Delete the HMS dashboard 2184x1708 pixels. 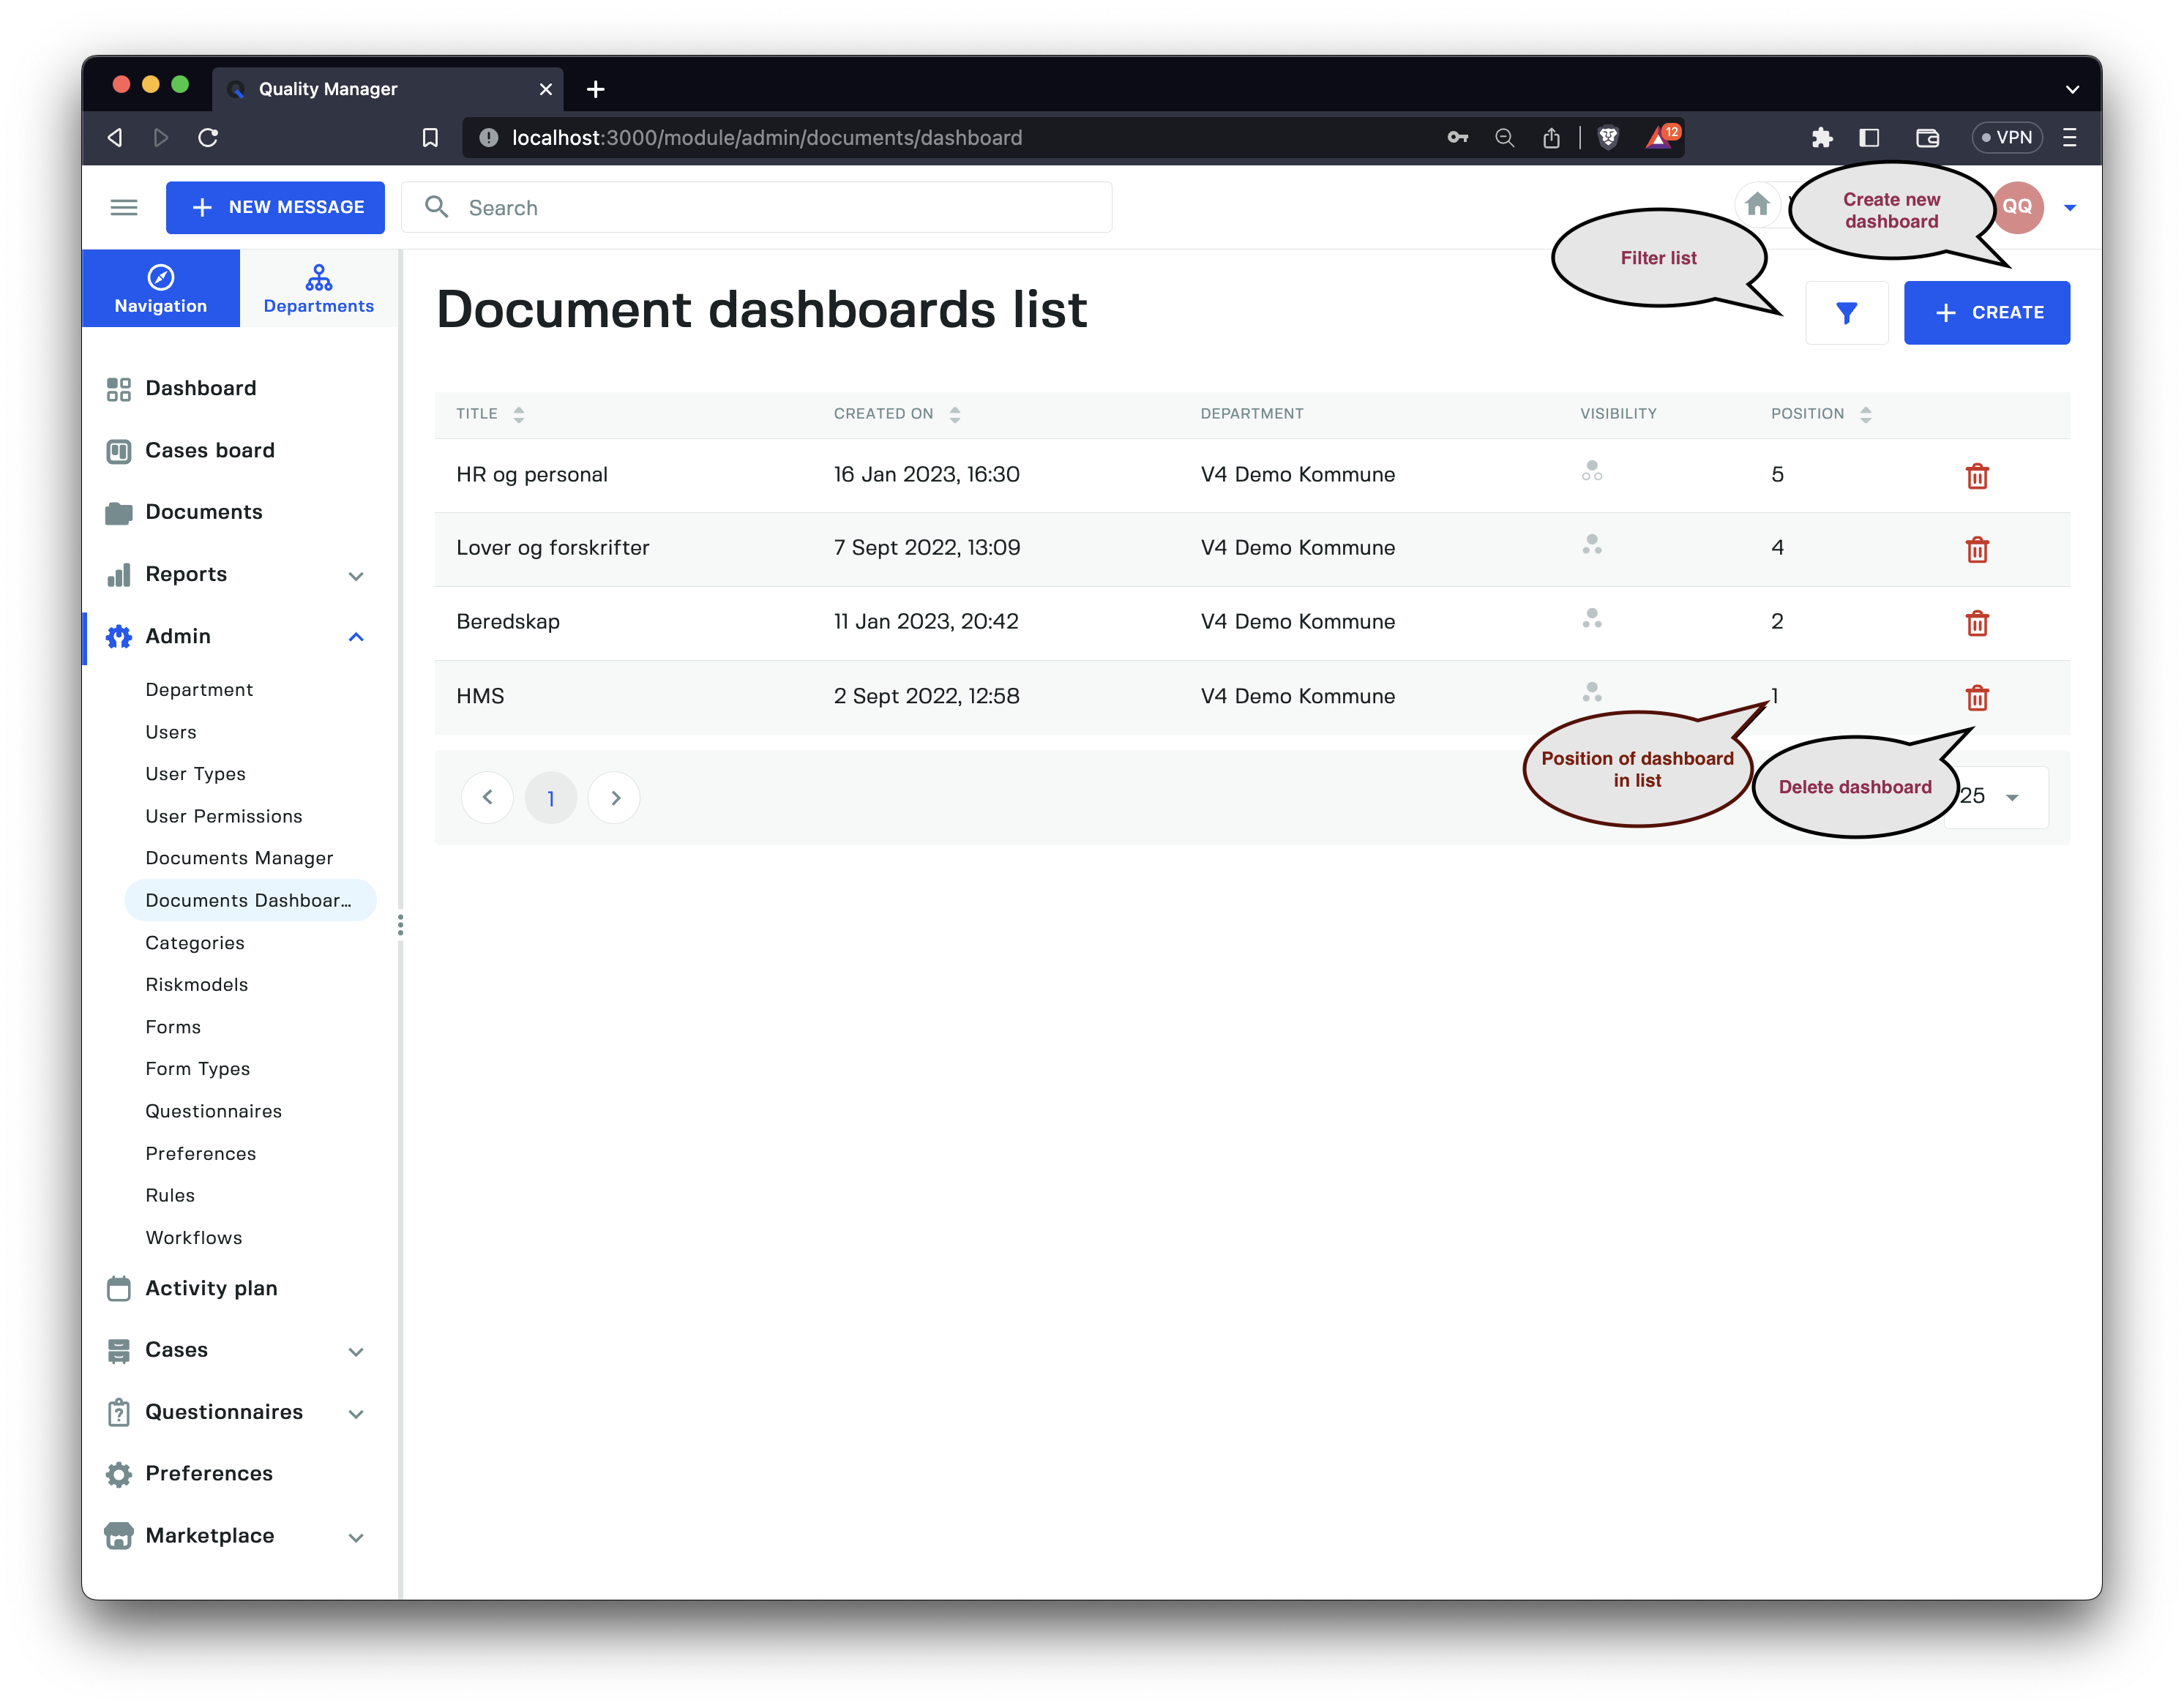click(1977, 698)
